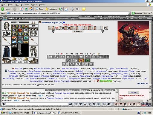Image resolution: width=153 pixels, height=115 pixels.
Task: Click the info icon beside Рыжая Кисуня
Action: pyautogui.click(x=64, y=22)
